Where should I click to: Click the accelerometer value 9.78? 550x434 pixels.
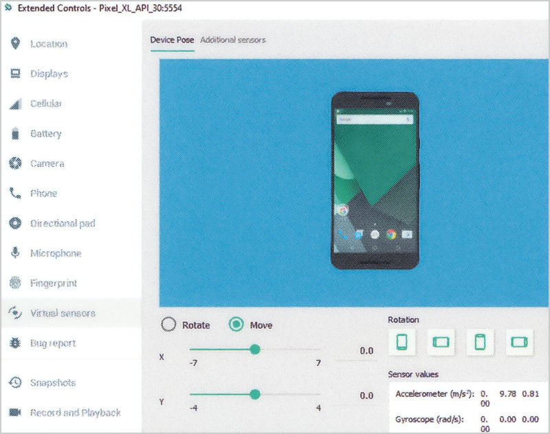point(507,393)
